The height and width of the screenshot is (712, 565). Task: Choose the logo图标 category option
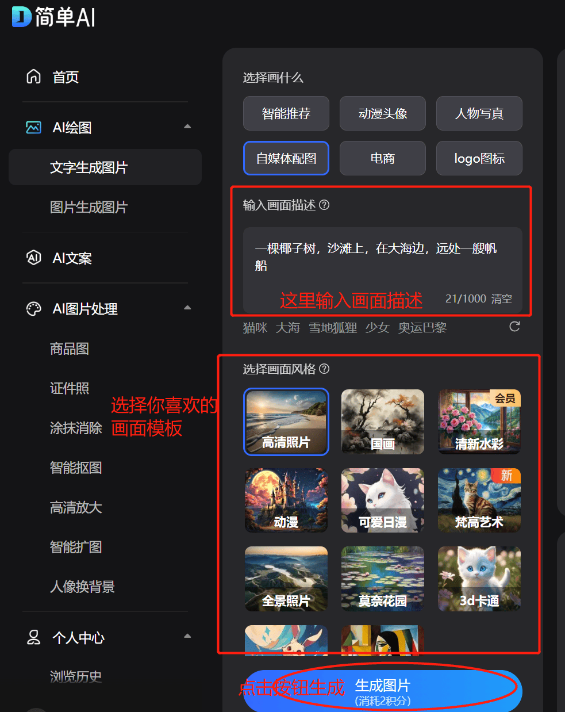click(479, 158)
